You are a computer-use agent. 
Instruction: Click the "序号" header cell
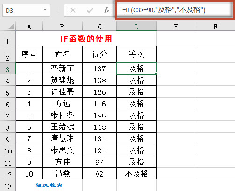[29, 54]
